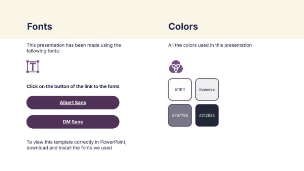The image size is (304, 171).
Task: Click the #787788 hex code label
Action: point(180,115)
